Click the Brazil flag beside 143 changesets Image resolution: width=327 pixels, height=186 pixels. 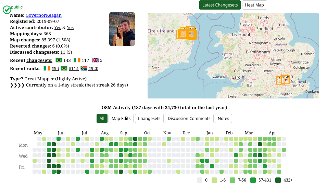point(59,60)
